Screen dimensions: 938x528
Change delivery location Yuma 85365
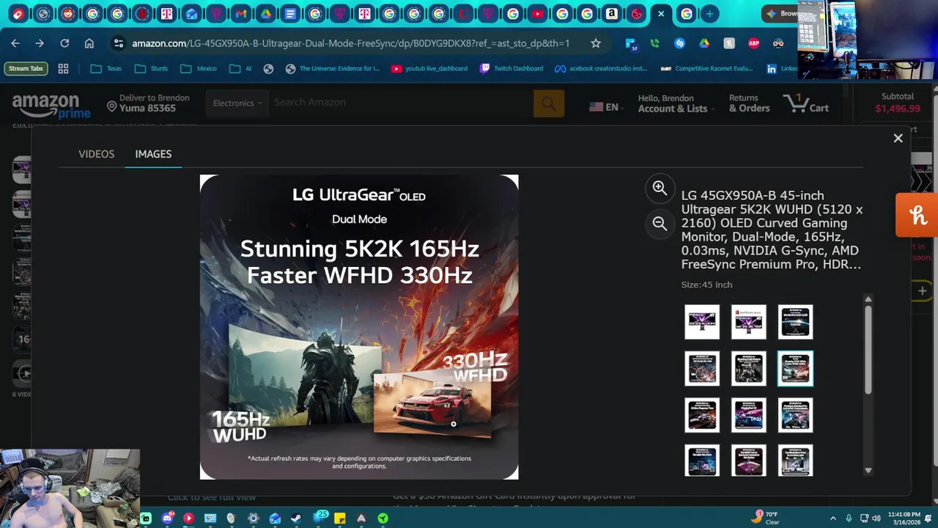(x=148, y=103)
